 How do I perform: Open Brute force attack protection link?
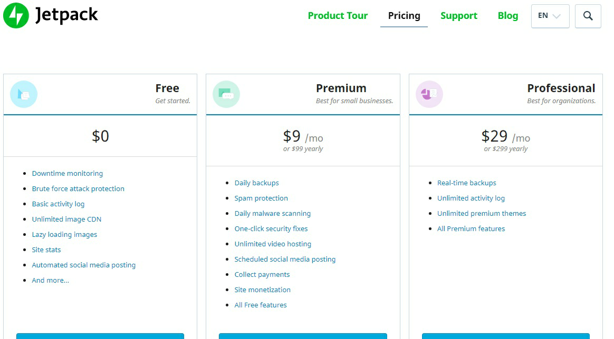[x=78, y=188]
